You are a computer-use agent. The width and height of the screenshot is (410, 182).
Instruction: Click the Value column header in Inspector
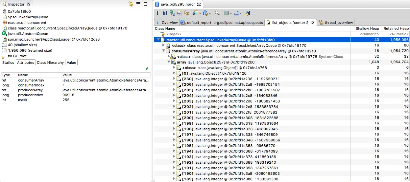(x=106, y=75)
